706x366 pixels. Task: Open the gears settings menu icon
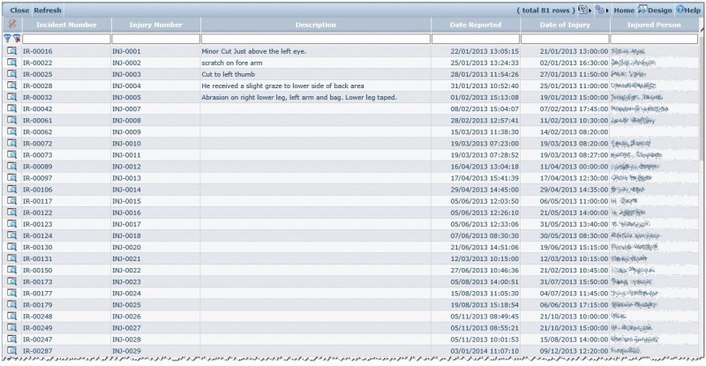(x=600, y=10)
